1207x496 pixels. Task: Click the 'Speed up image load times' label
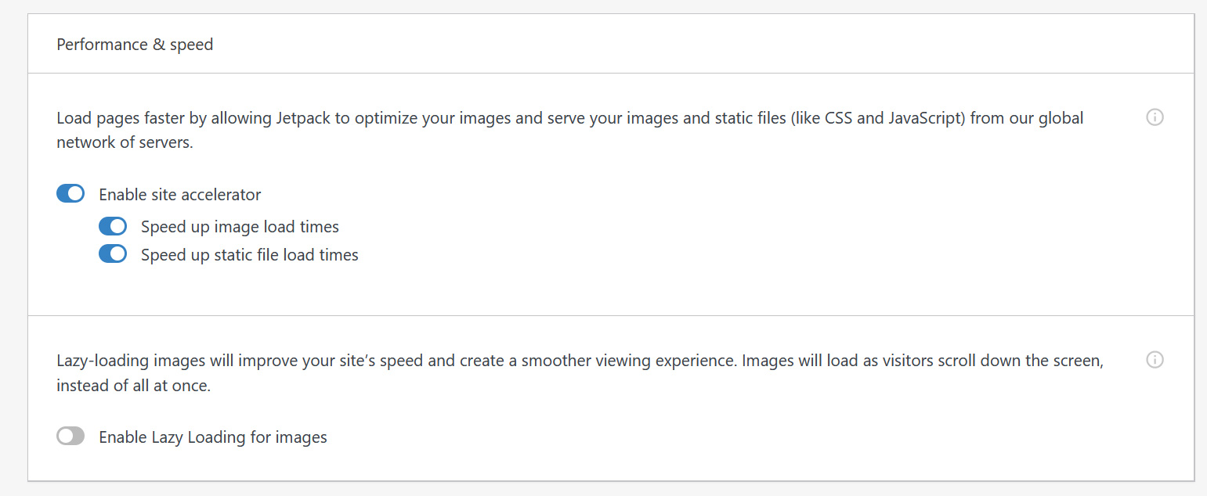tap(240, 227)
